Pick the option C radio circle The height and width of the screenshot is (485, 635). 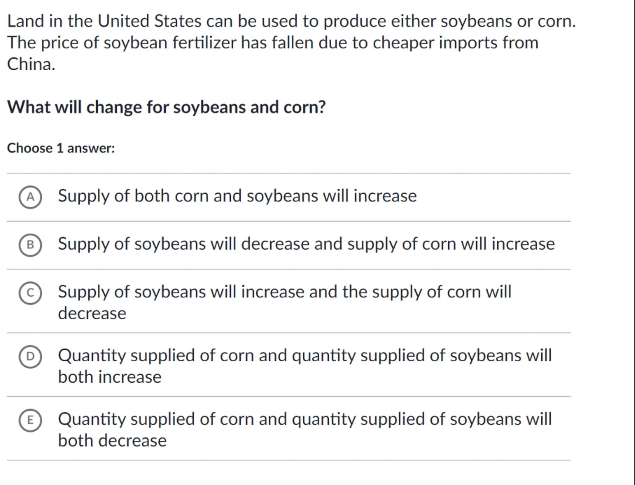tap(30, 293)
